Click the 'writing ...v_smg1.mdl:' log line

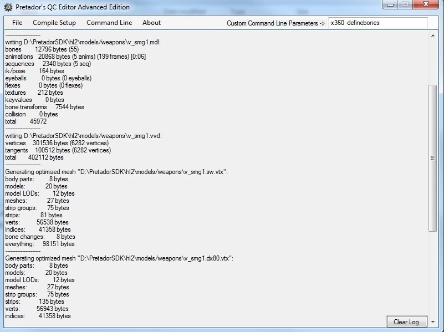(83, 42)
